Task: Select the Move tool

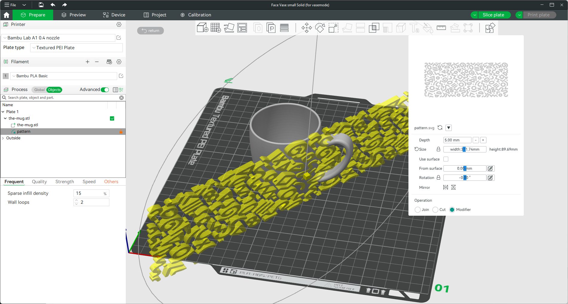Action: coord(307,28)
